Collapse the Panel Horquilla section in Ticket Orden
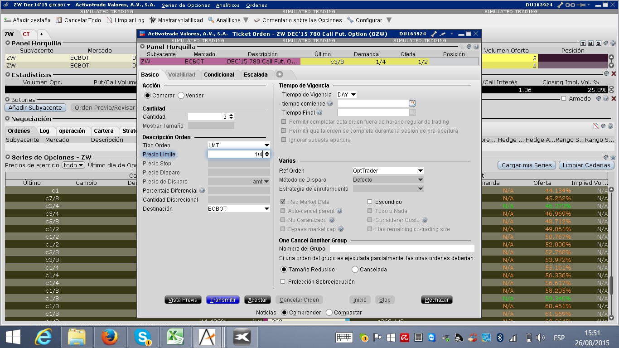Image resolution: width=619 pixels, height=348 pixels. click(x=143, y=47)
